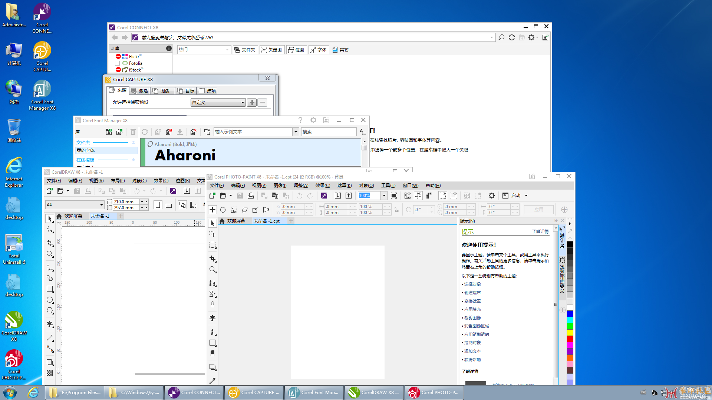Screen dimensions: 712x400
Task: Toggle the Flickr library source
Action: 118,56
